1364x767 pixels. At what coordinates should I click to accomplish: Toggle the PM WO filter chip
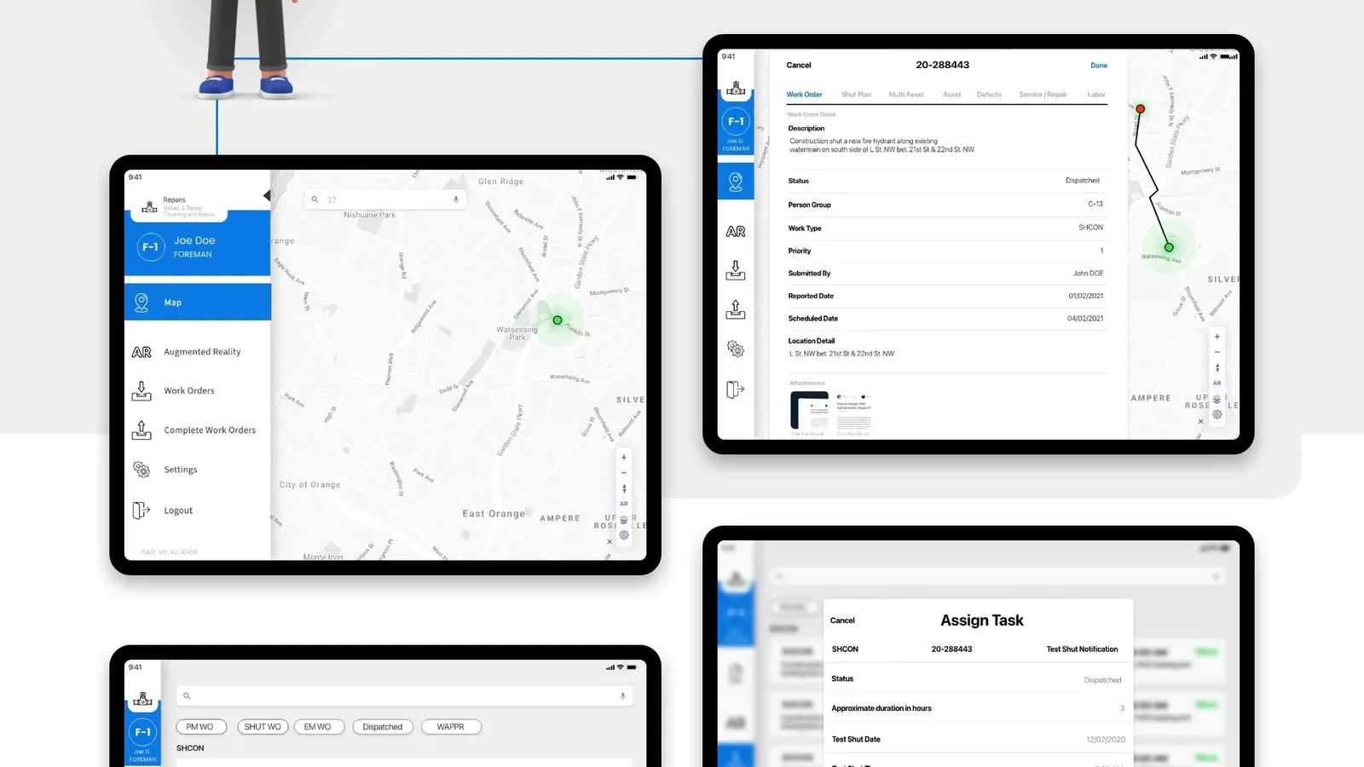(201, 727)
